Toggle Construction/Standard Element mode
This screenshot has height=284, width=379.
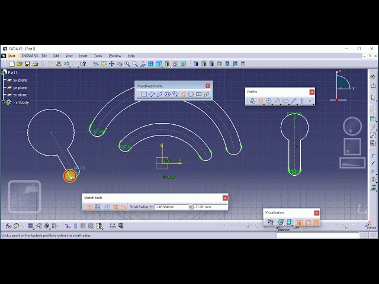(x=107, y=207)
